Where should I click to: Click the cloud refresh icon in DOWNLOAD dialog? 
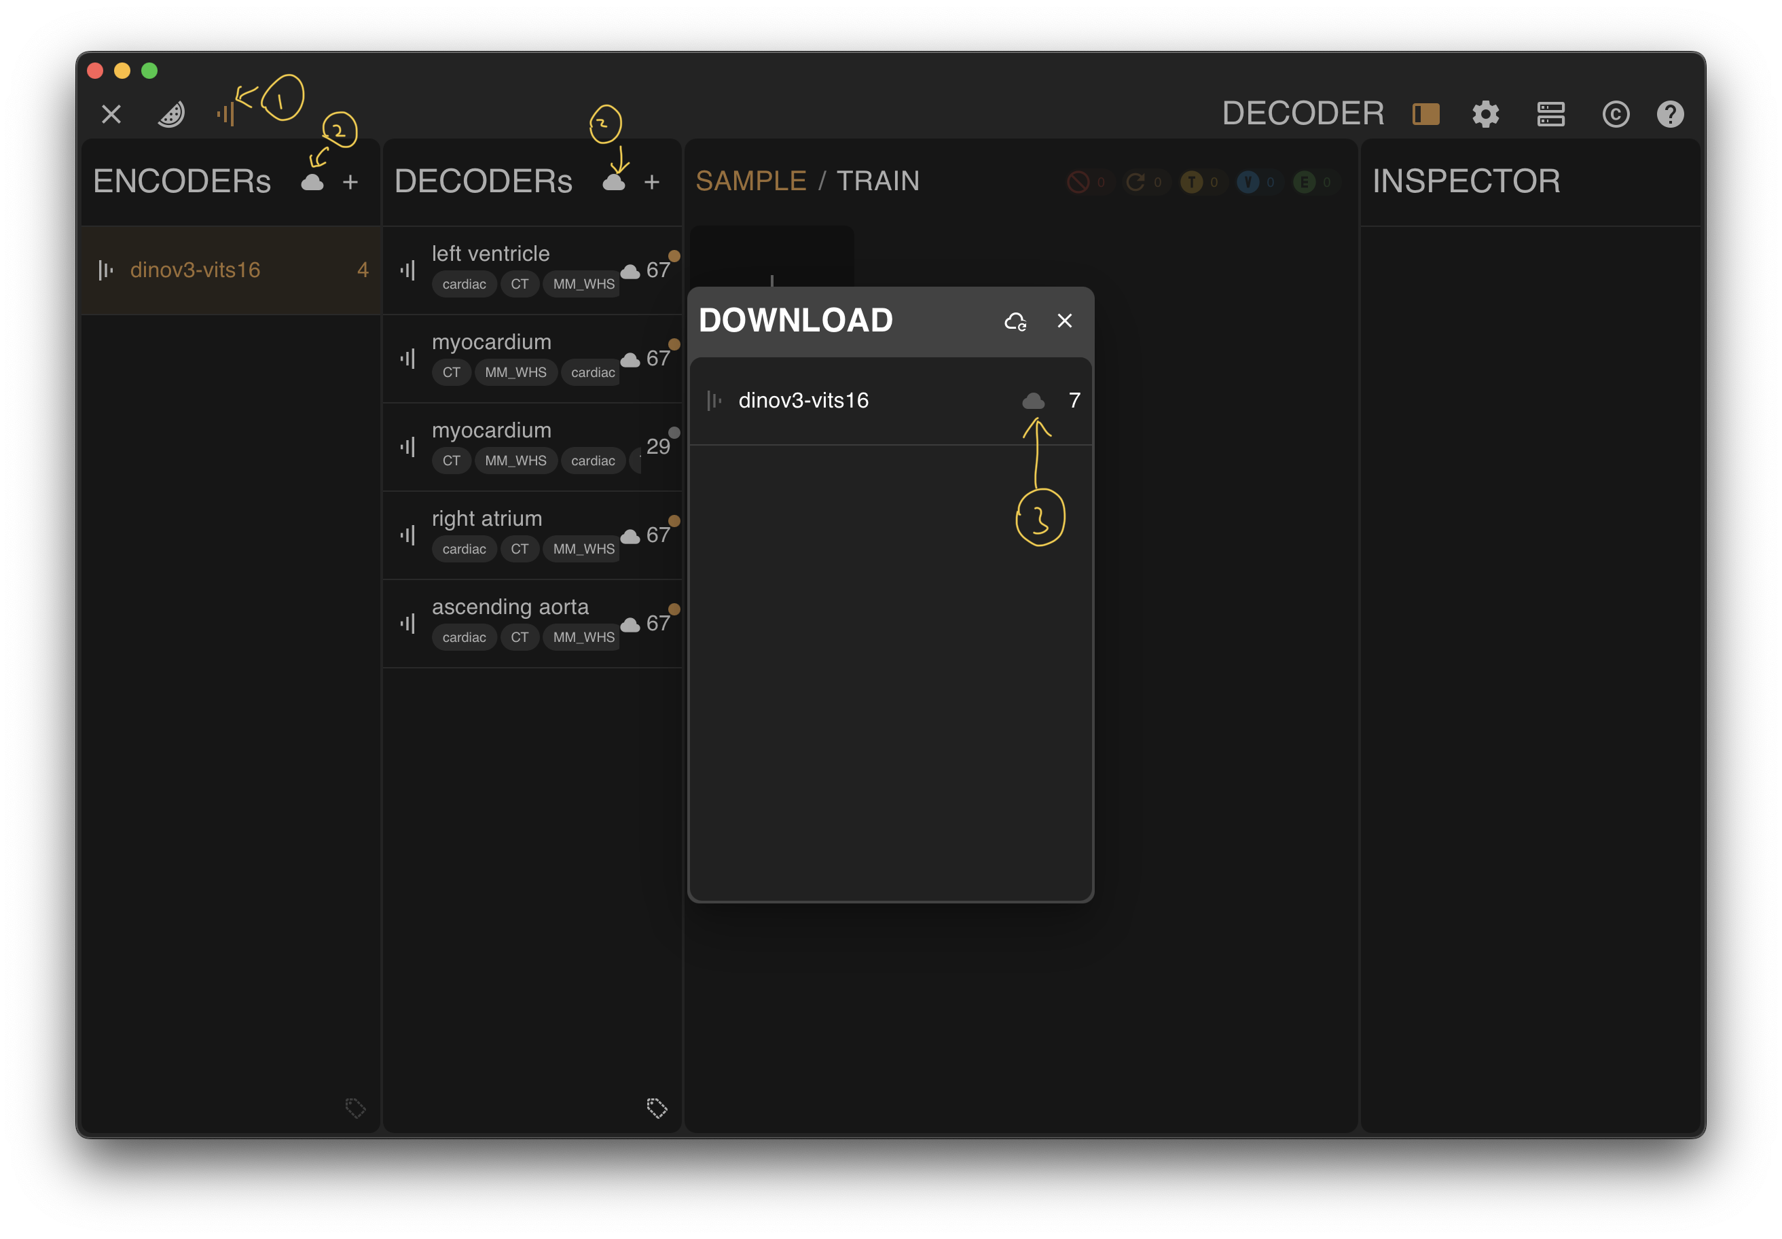pyautogui.click(x=1015, y=321)
